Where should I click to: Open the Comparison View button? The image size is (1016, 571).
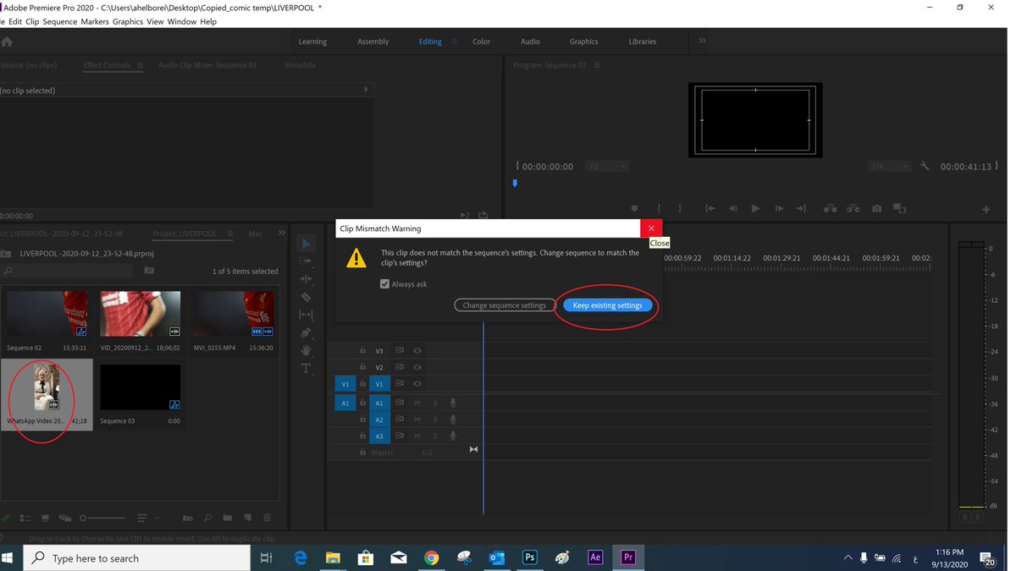coord(899,209)
